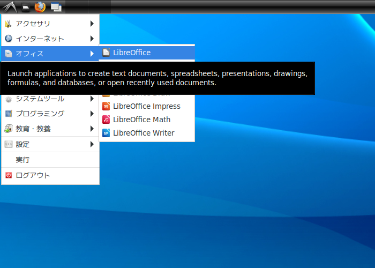The width and height of the screenshot is (375, 268).
Task: Click the scissors icon beside アクセサリ
Action: click(x=9, y=24)
